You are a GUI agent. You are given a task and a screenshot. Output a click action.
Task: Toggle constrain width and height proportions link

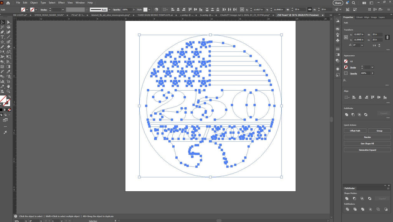tap(387, 37)
